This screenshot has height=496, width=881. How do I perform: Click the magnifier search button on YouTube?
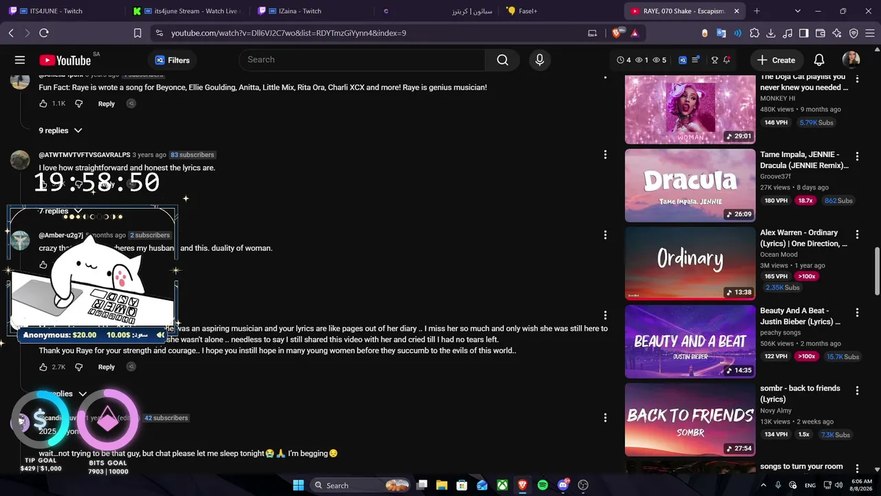pos(502,60)
